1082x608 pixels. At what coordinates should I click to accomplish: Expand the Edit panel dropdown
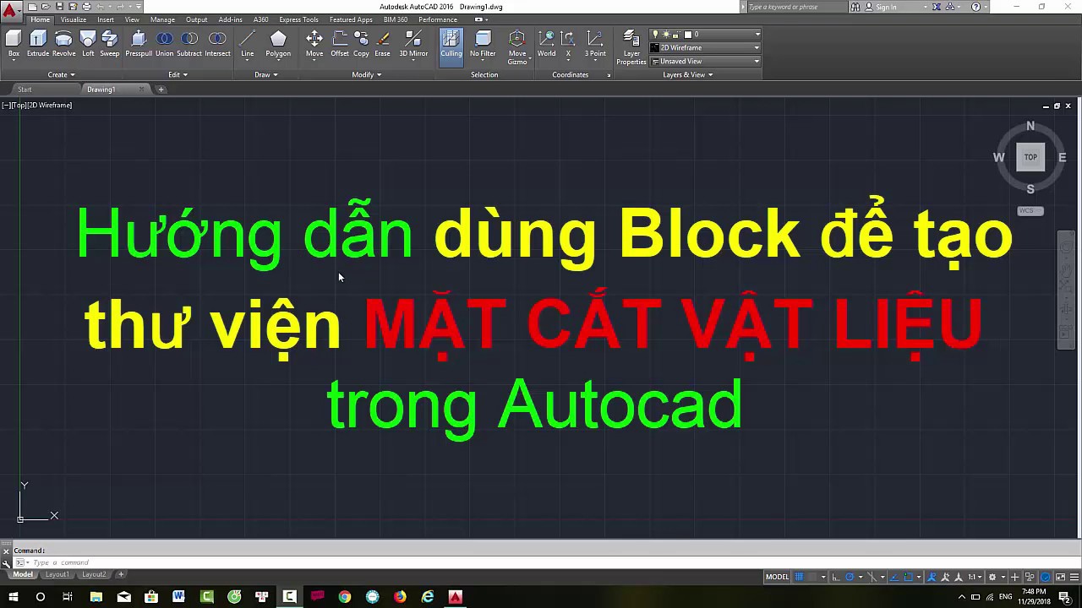tap(178, 74)
